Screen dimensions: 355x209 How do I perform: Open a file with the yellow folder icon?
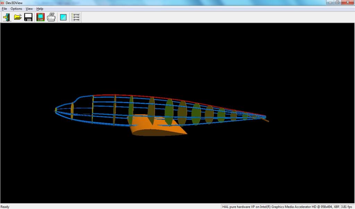tap(18, 17)
